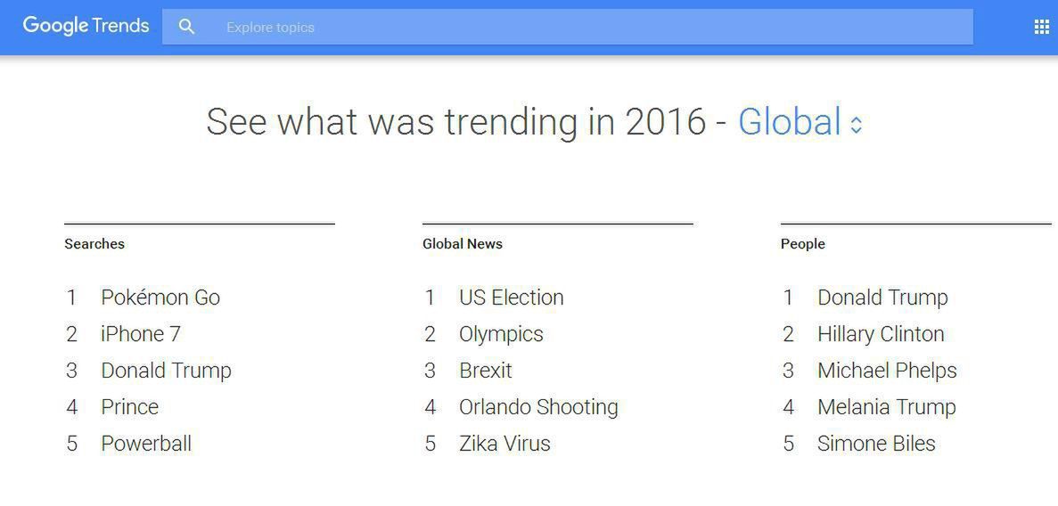The height and width of the screenshot is (506, 1058).
Task: Focus the Explore topics search field
Action: click(588, 28)
